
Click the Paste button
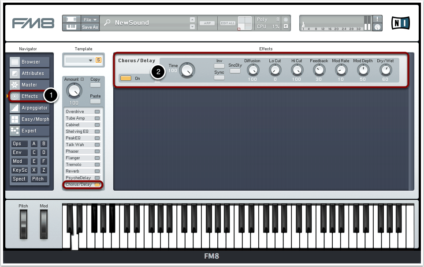[95, 102]
